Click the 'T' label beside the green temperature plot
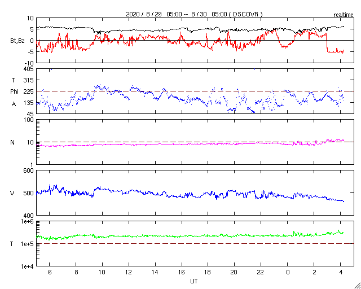Image resolution: width=361 pixels, height=289 pixels. pos(12,244)
